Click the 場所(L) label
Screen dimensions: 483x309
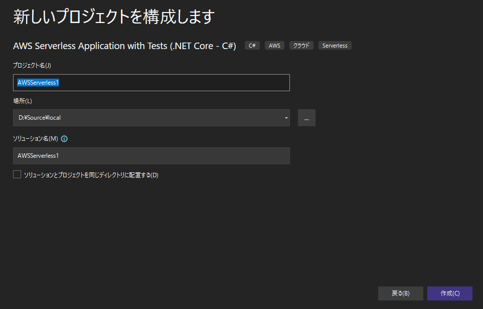(x=23, y=101)
